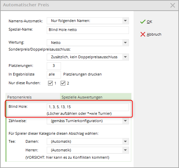
Task: Click the Spezial-Name text field
Action: [88, 30]
